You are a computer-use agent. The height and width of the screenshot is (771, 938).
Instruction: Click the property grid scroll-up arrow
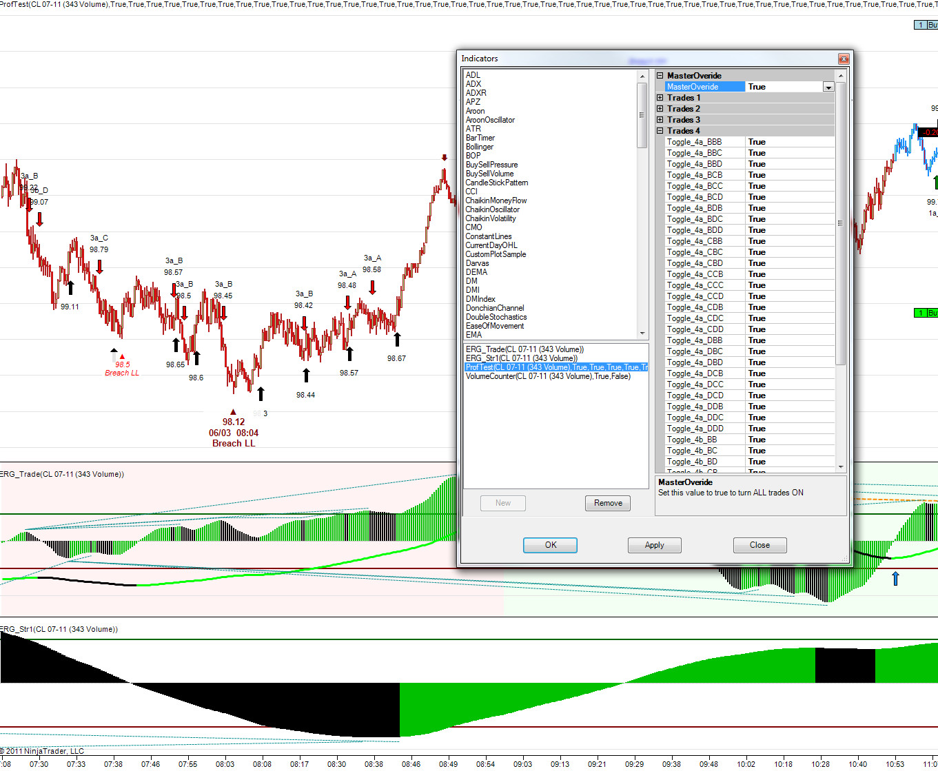(840, 76)
